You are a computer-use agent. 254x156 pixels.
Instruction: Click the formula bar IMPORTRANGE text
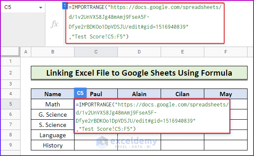click(x=145, y=22)
